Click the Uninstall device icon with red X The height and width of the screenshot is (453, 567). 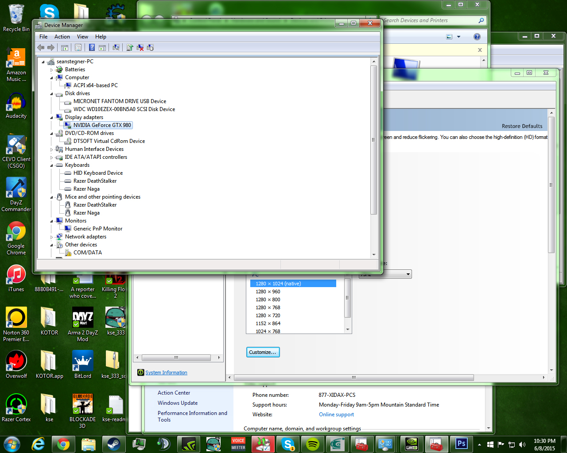[140, 47]
